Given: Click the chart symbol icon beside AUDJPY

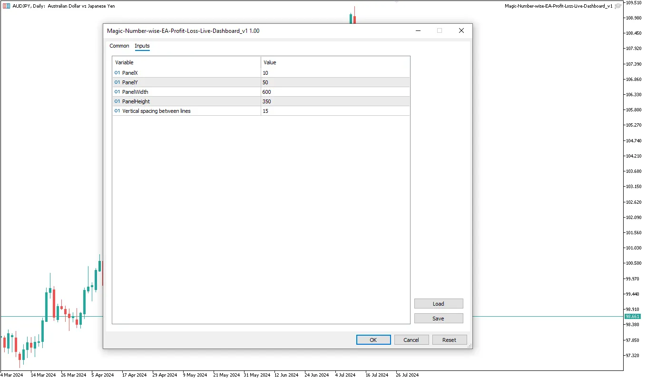Looking at the screenshot, I should click(6, 6).
